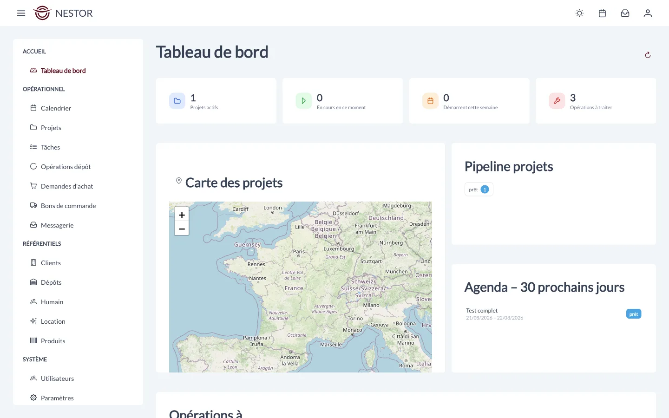Refresh the dashboard with reload icon

[x=648, y=55]
